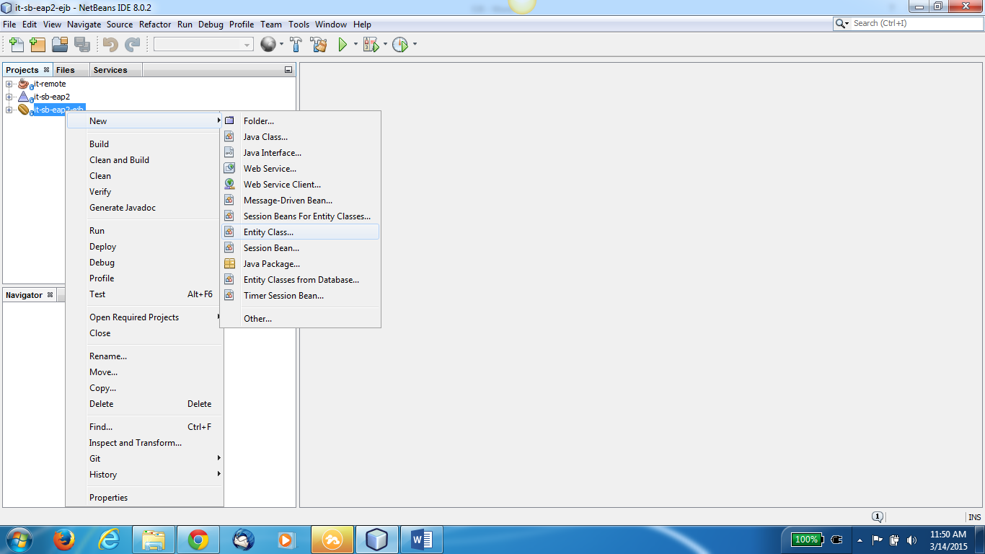Choose Timer Session Bean... menu item
The image size is (985, 554).
[x=300, y=296]
